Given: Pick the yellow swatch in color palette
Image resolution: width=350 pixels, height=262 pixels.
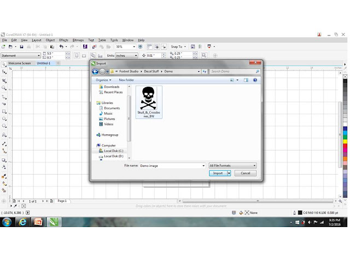Looking at the screenshot, I should [x=345, y=141].
